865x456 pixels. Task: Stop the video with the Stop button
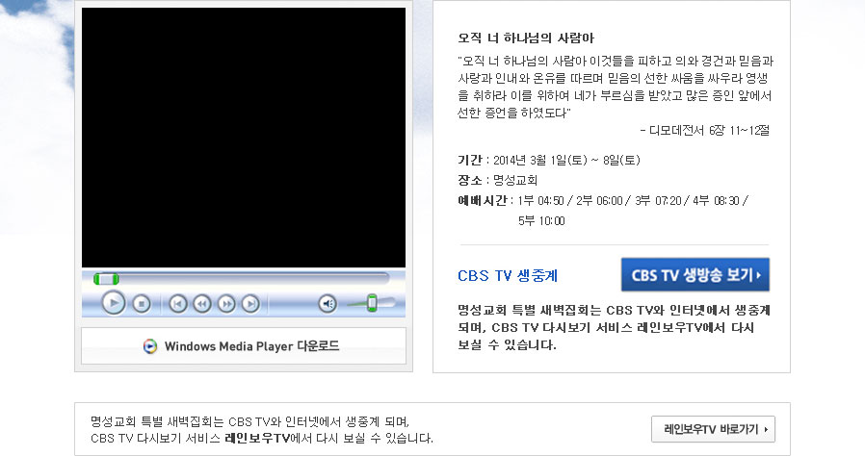coord(142,303)
